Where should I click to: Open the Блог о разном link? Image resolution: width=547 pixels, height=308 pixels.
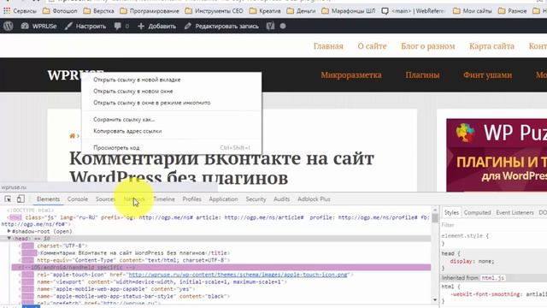(x=427, y=46)
